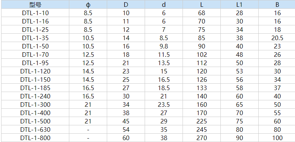Select the 9.8 value in d column
Image resolution: width=295 pixels, height=142 pixels.
coord(164,46)
